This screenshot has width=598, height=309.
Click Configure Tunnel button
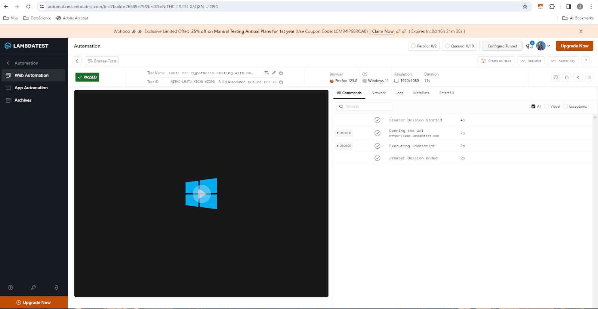502,46
